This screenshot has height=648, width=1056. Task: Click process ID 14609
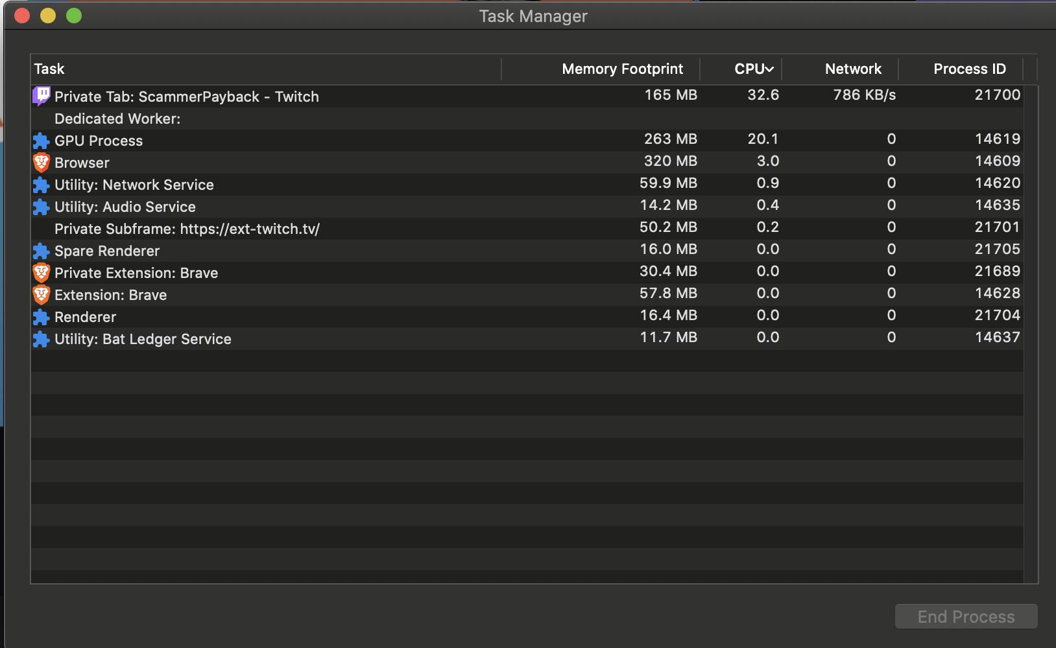point(998,161)
